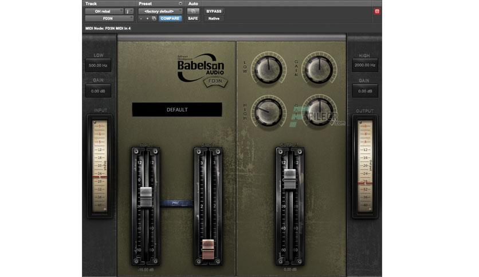
Task: Click the HIGH frequency knob
Action: click(268, 112)
